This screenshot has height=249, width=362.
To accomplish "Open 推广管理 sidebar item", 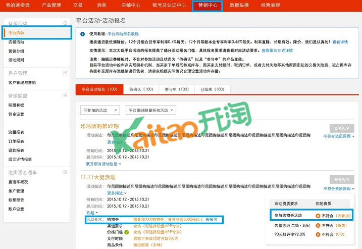I will (x=16, y=191).
